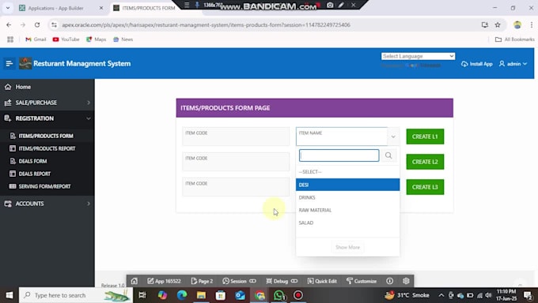The height and width of the screenshot is (303, 538).
Task: Open the Select Language dropdown
Action: pyautogui.click(x=418, y=56)
